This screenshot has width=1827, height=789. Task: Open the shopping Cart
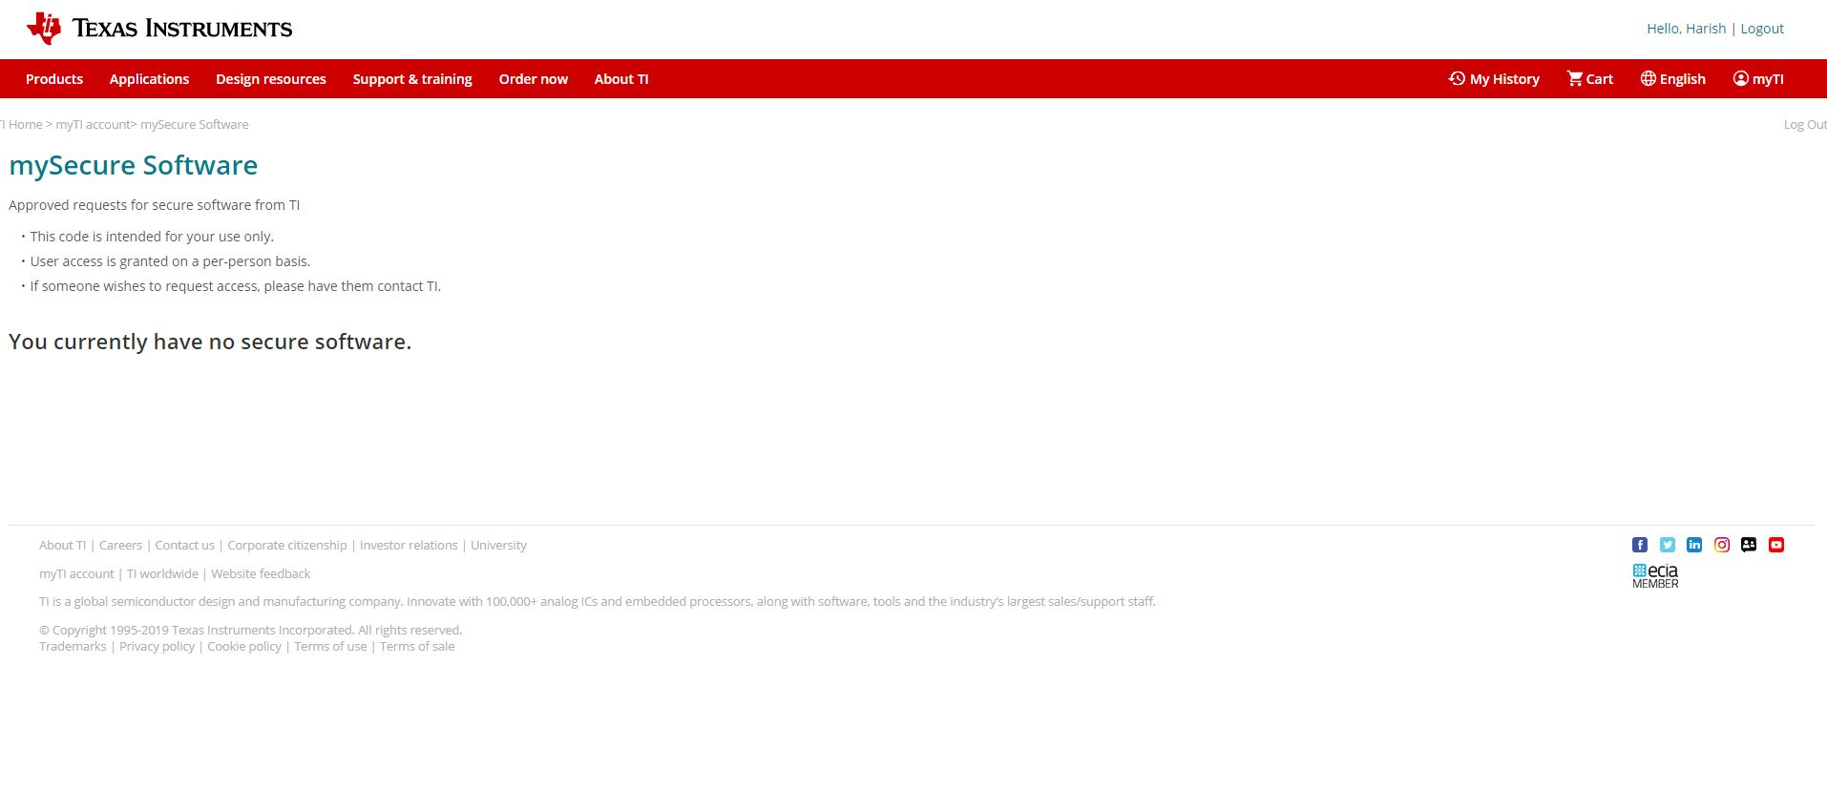coord(1590,79)
